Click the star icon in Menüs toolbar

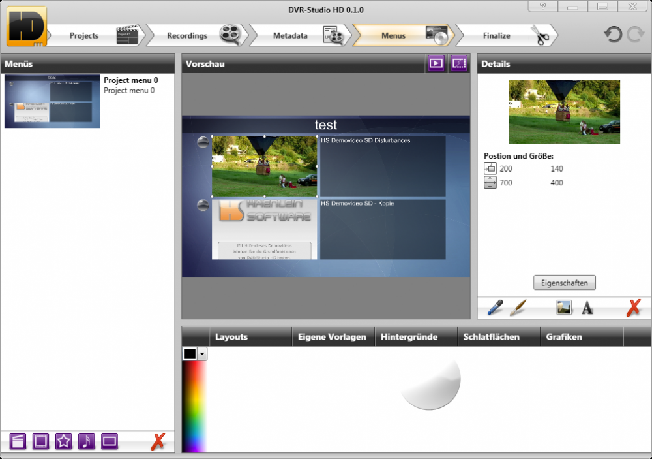pos(63,441)
